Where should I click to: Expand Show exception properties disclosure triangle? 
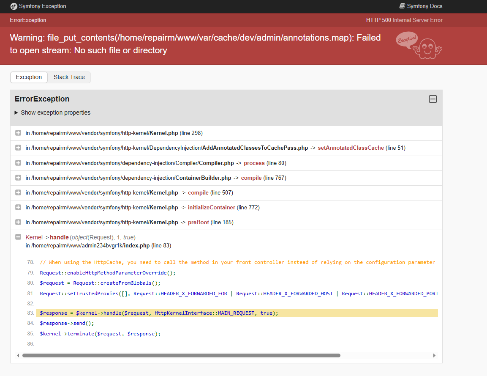pyautogui.click(x=16, y=113)
